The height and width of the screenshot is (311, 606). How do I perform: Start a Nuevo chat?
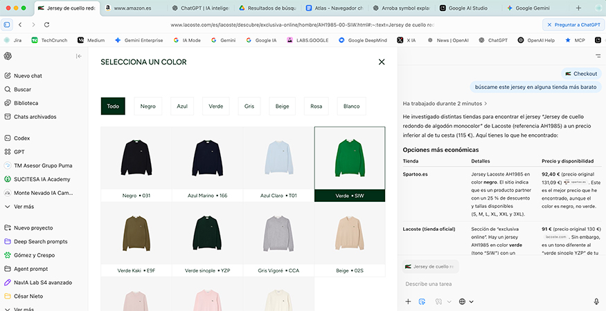[x=28, y=75]
